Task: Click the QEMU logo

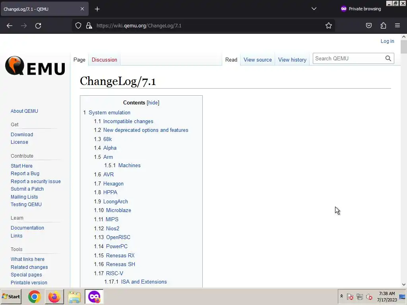Action: [x=35, y=66]
